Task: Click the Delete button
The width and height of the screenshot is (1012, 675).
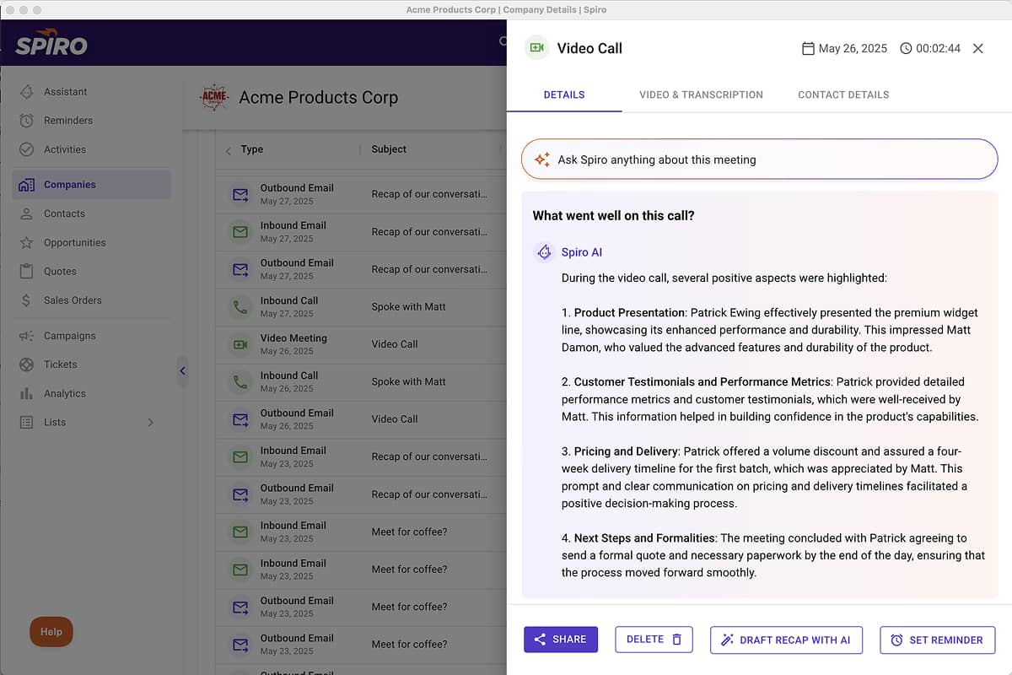Action: [654, 640]
